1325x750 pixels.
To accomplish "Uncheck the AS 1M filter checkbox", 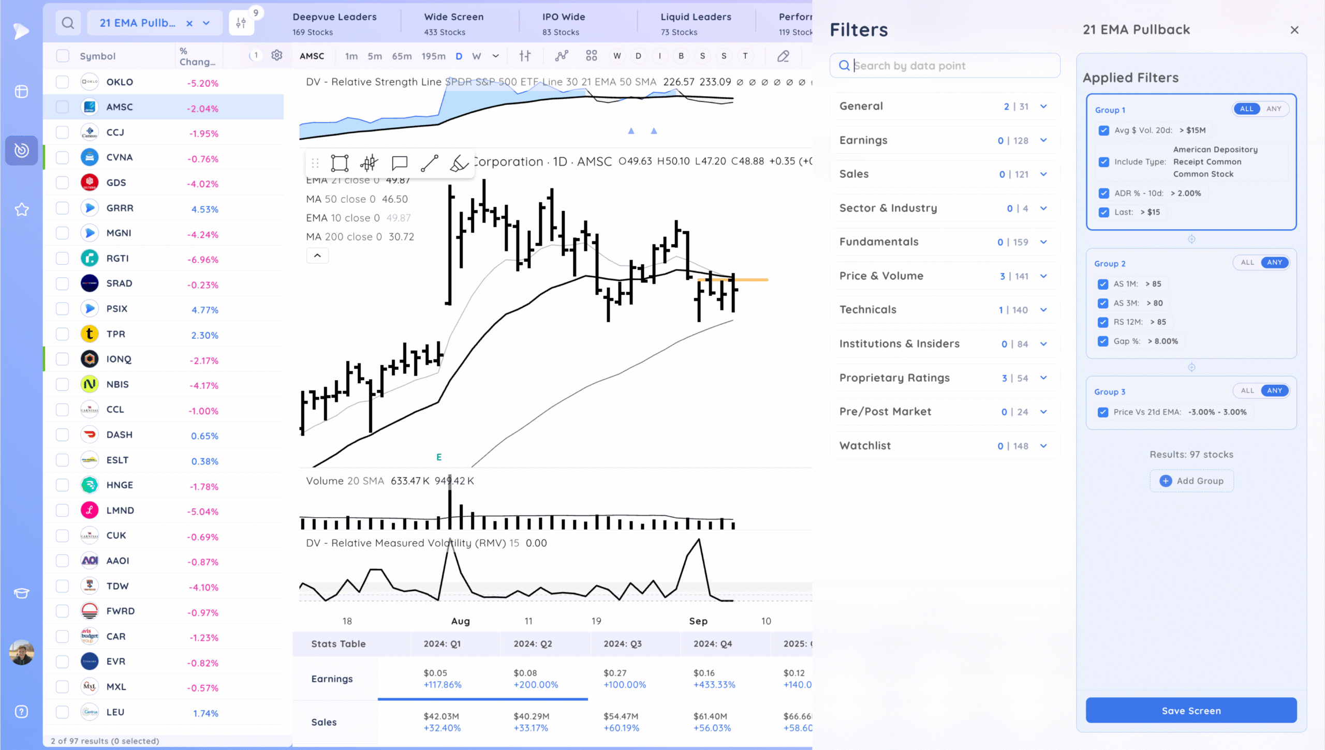I will [x=1103, y=284].
